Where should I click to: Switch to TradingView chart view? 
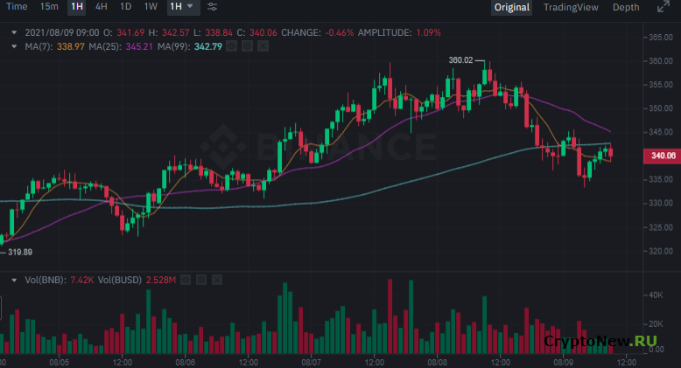tap(571, 7)
